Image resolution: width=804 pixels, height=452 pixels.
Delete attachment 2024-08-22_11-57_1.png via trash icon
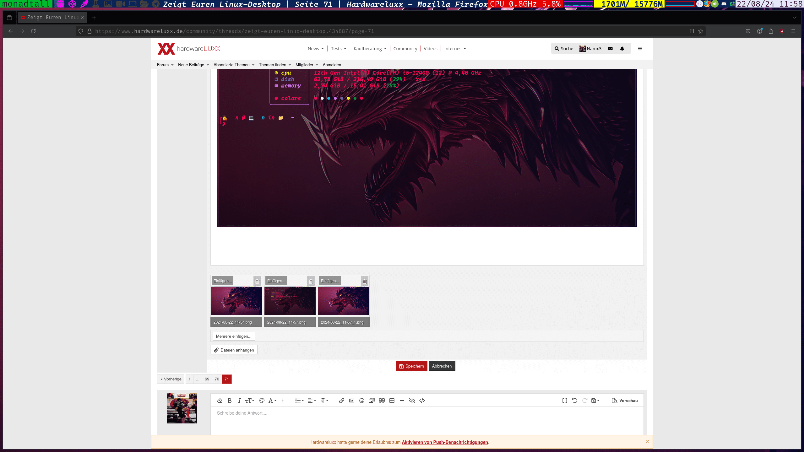tap(365, 282)
